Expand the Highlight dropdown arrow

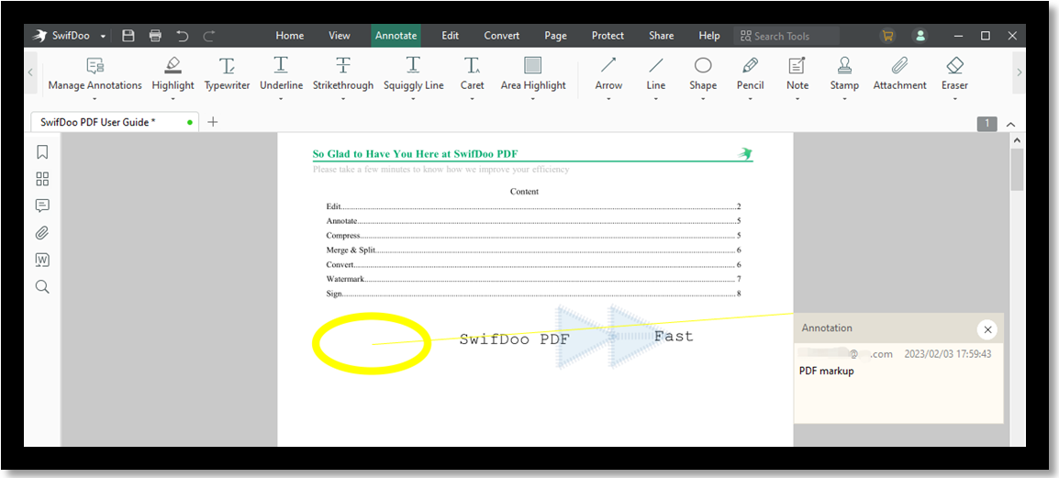pos(173,98)
